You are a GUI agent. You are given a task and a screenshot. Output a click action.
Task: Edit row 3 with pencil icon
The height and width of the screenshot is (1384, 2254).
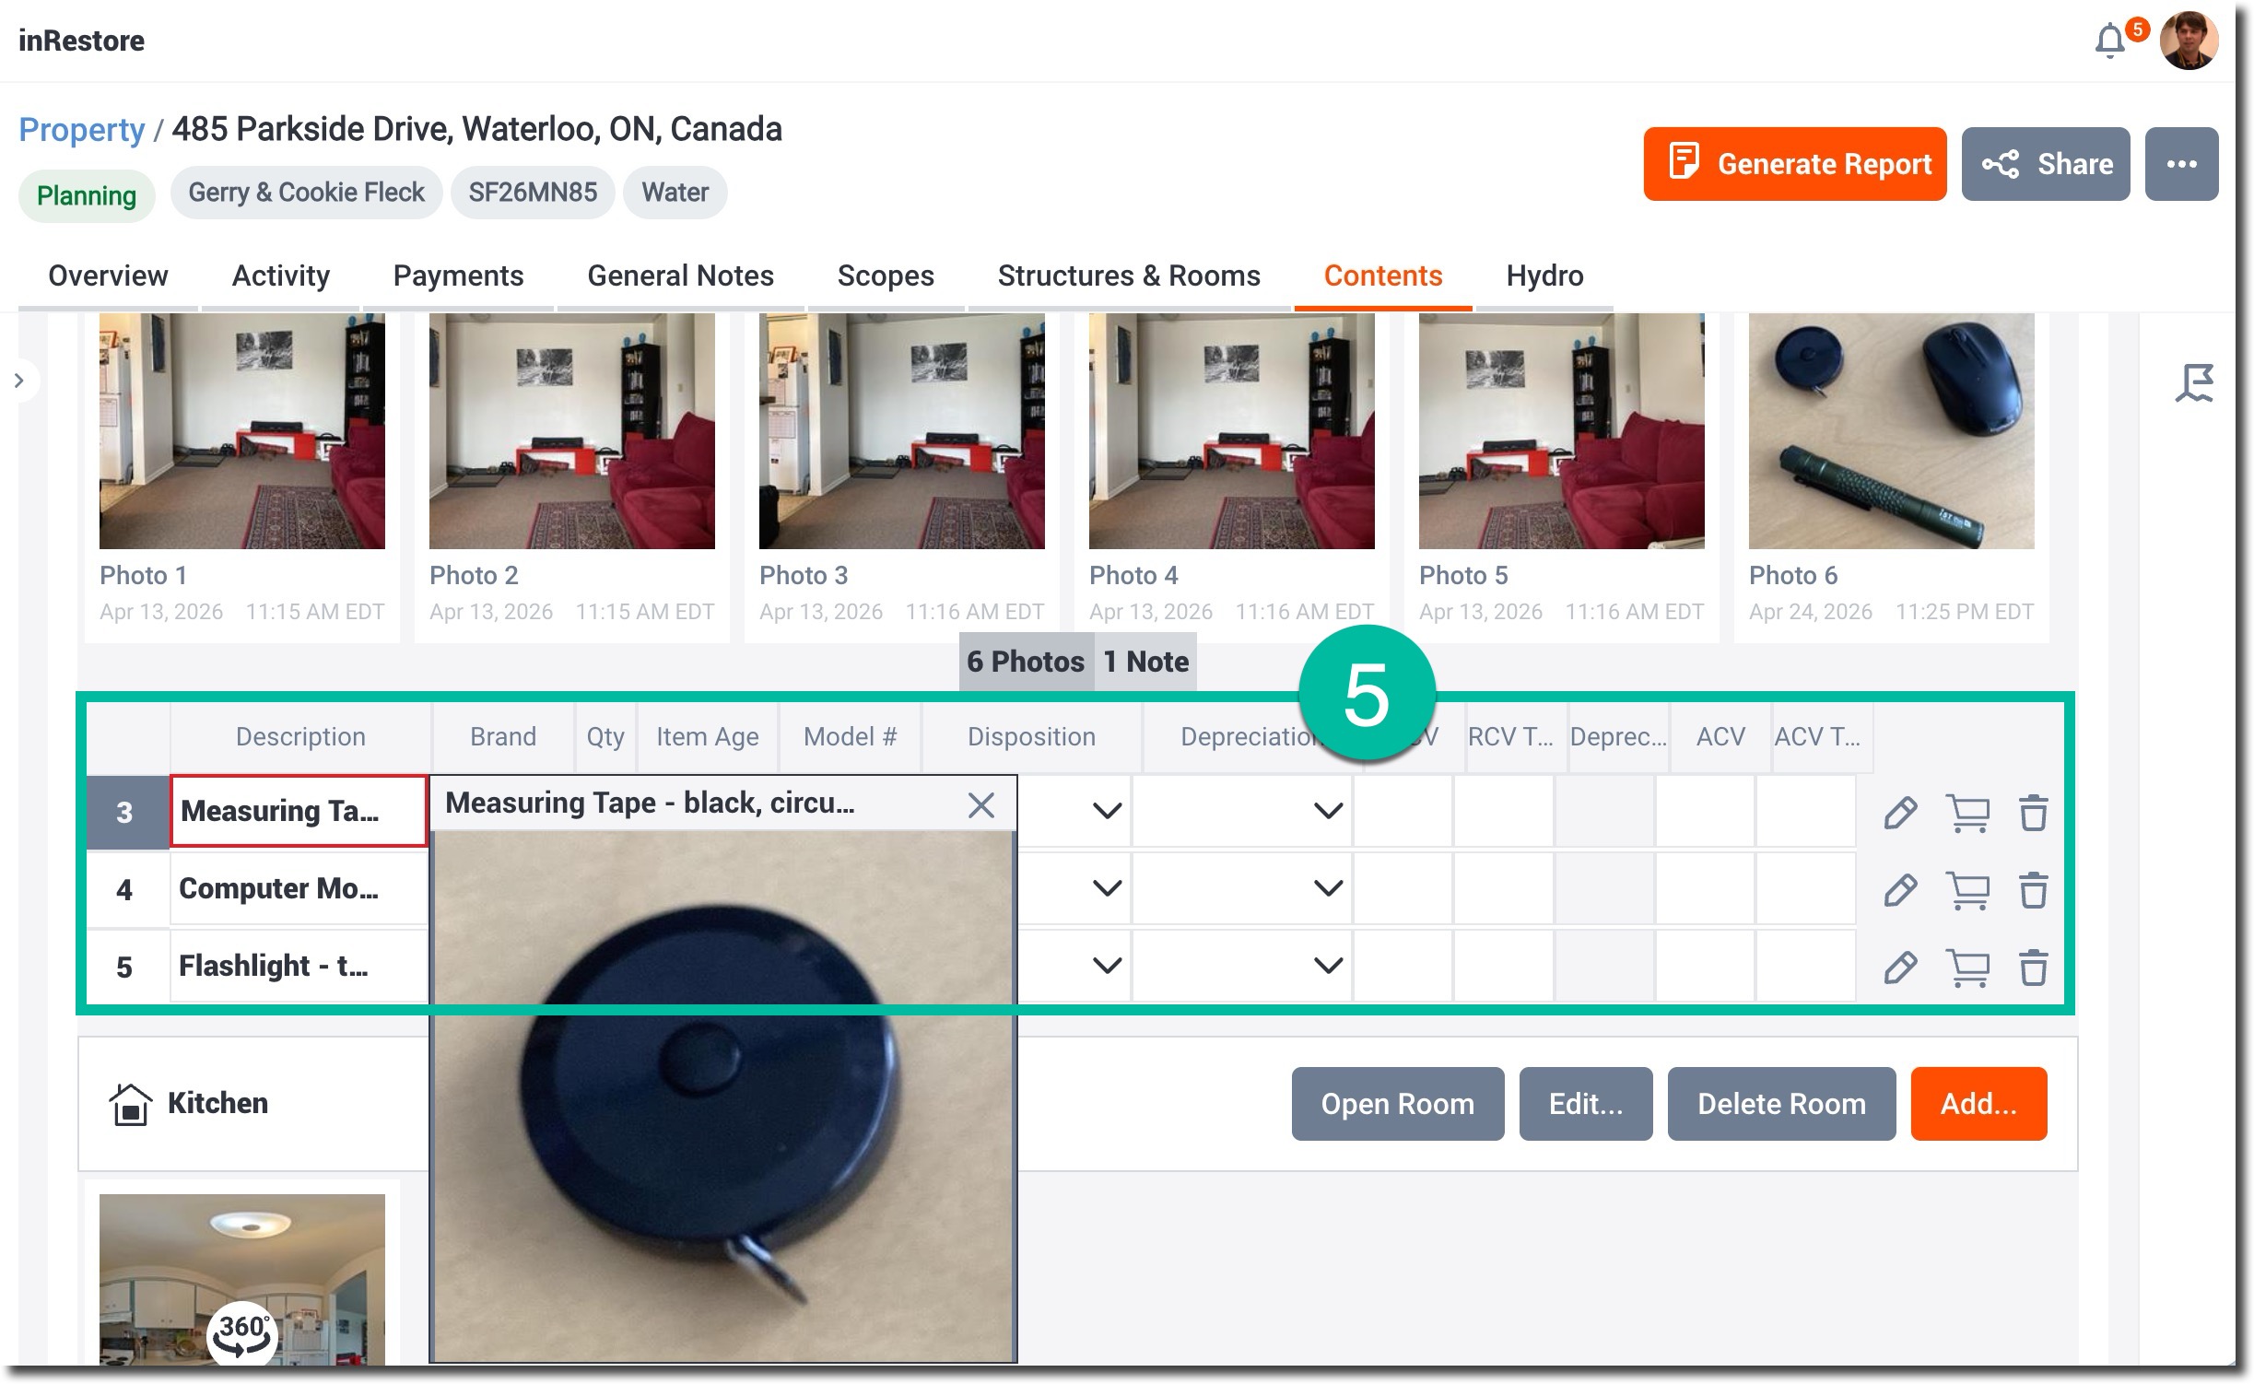click(1899, 813)
